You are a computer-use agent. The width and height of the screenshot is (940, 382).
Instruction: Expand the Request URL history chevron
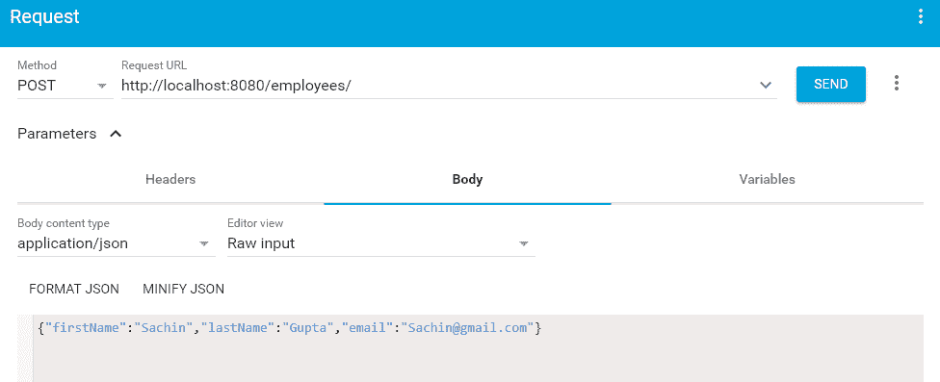coord(766,85)
